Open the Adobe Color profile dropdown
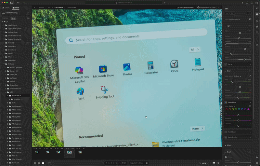 (x=235, y=20)
